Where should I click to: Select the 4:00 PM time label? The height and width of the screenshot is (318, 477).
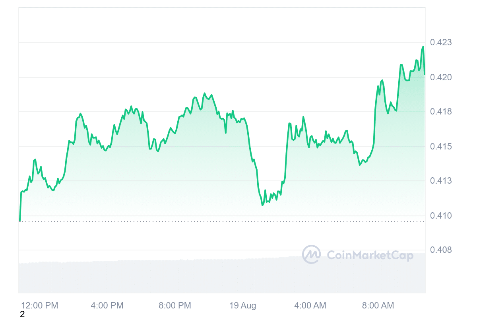click(107, 305)
